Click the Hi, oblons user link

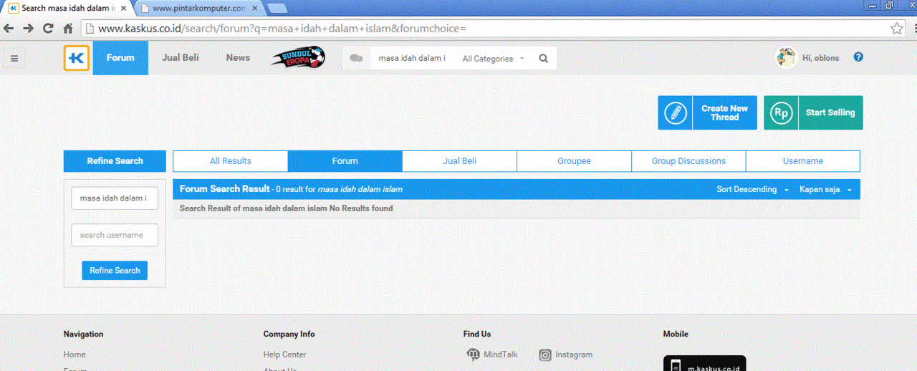pos(820,58)
